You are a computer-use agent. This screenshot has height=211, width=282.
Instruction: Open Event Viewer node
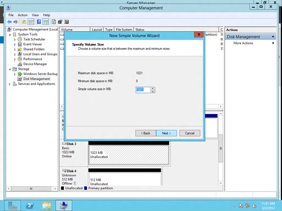[x=33, y=44]
